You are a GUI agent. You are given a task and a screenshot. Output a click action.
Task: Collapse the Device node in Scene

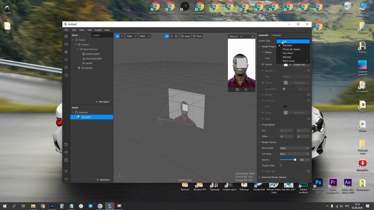[73, 40]
